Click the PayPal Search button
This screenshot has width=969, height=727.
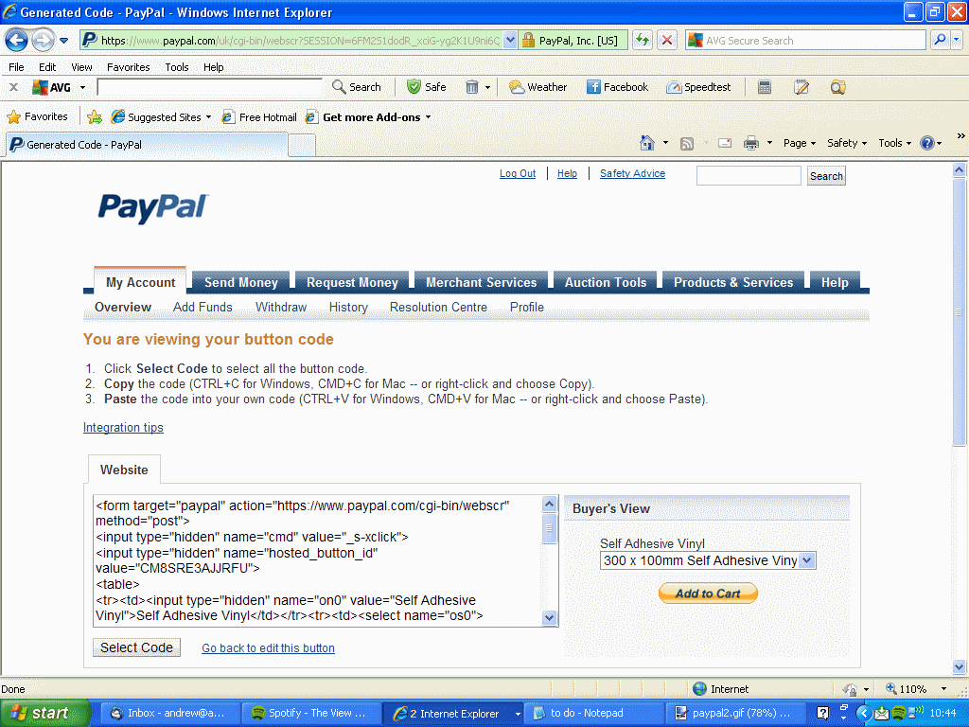[x=825, y=176]
